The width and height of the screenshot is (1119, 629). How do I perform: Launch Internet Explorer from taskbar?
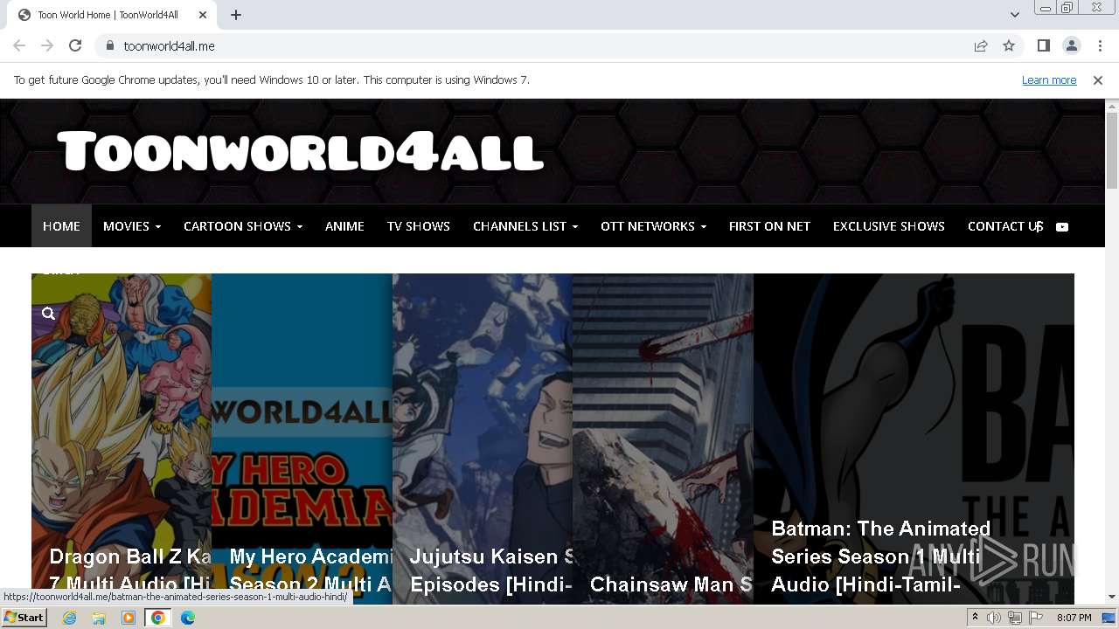pyautogui.click(x=70, y=618)
